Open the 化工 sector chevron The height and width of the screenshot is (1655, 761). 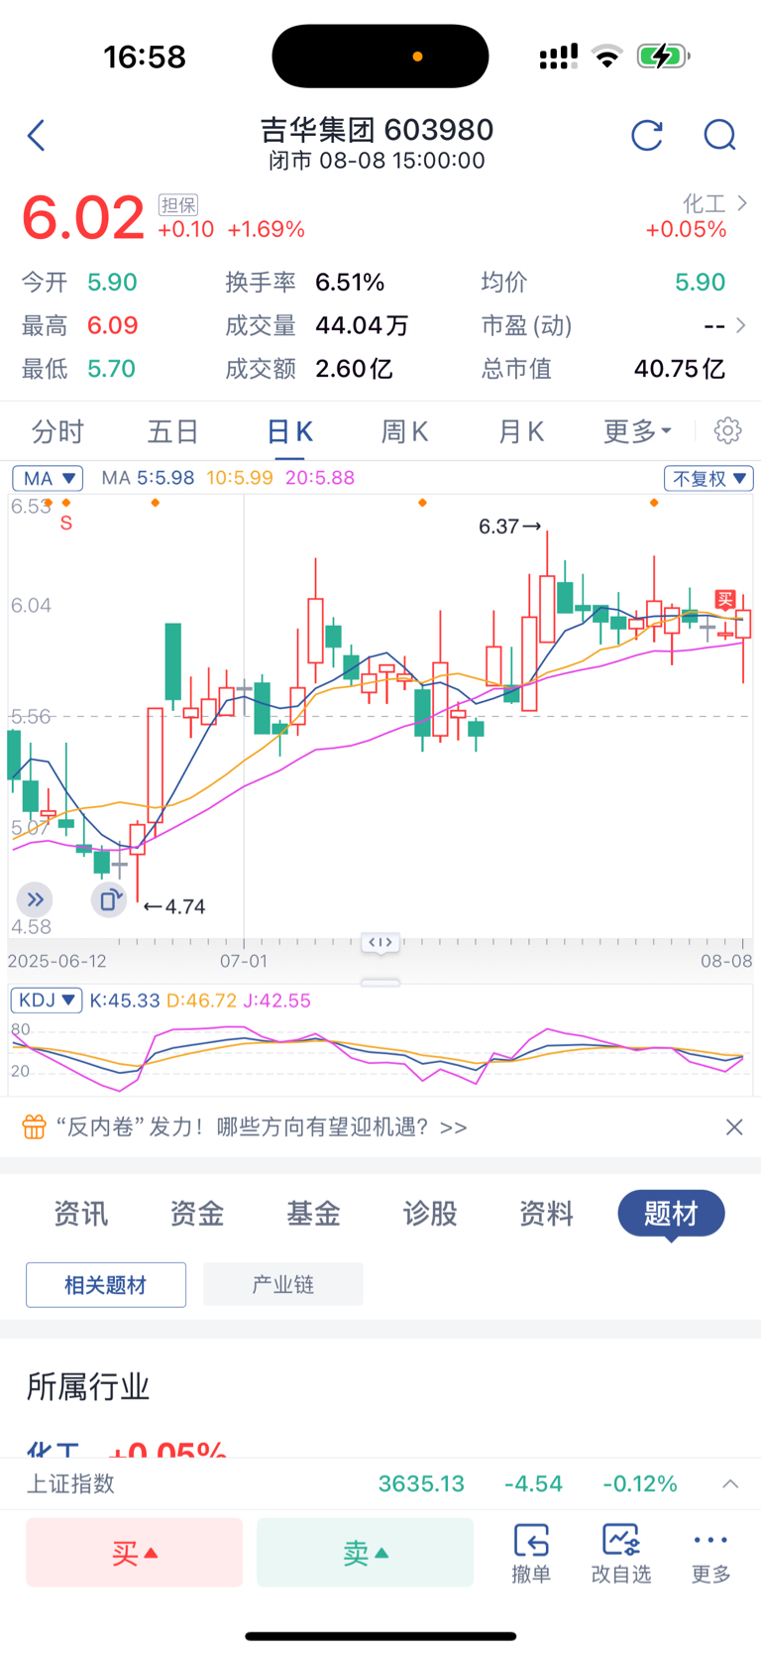coord(742,203)
